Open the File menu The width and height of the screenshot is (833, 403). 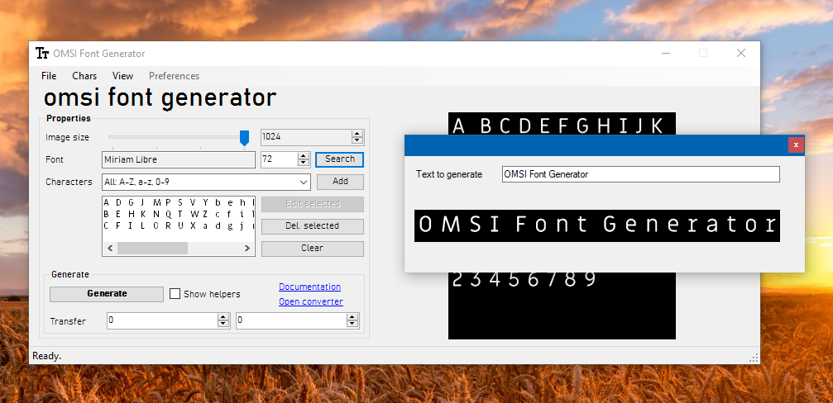pyautogui.click(x=49, y=76)
